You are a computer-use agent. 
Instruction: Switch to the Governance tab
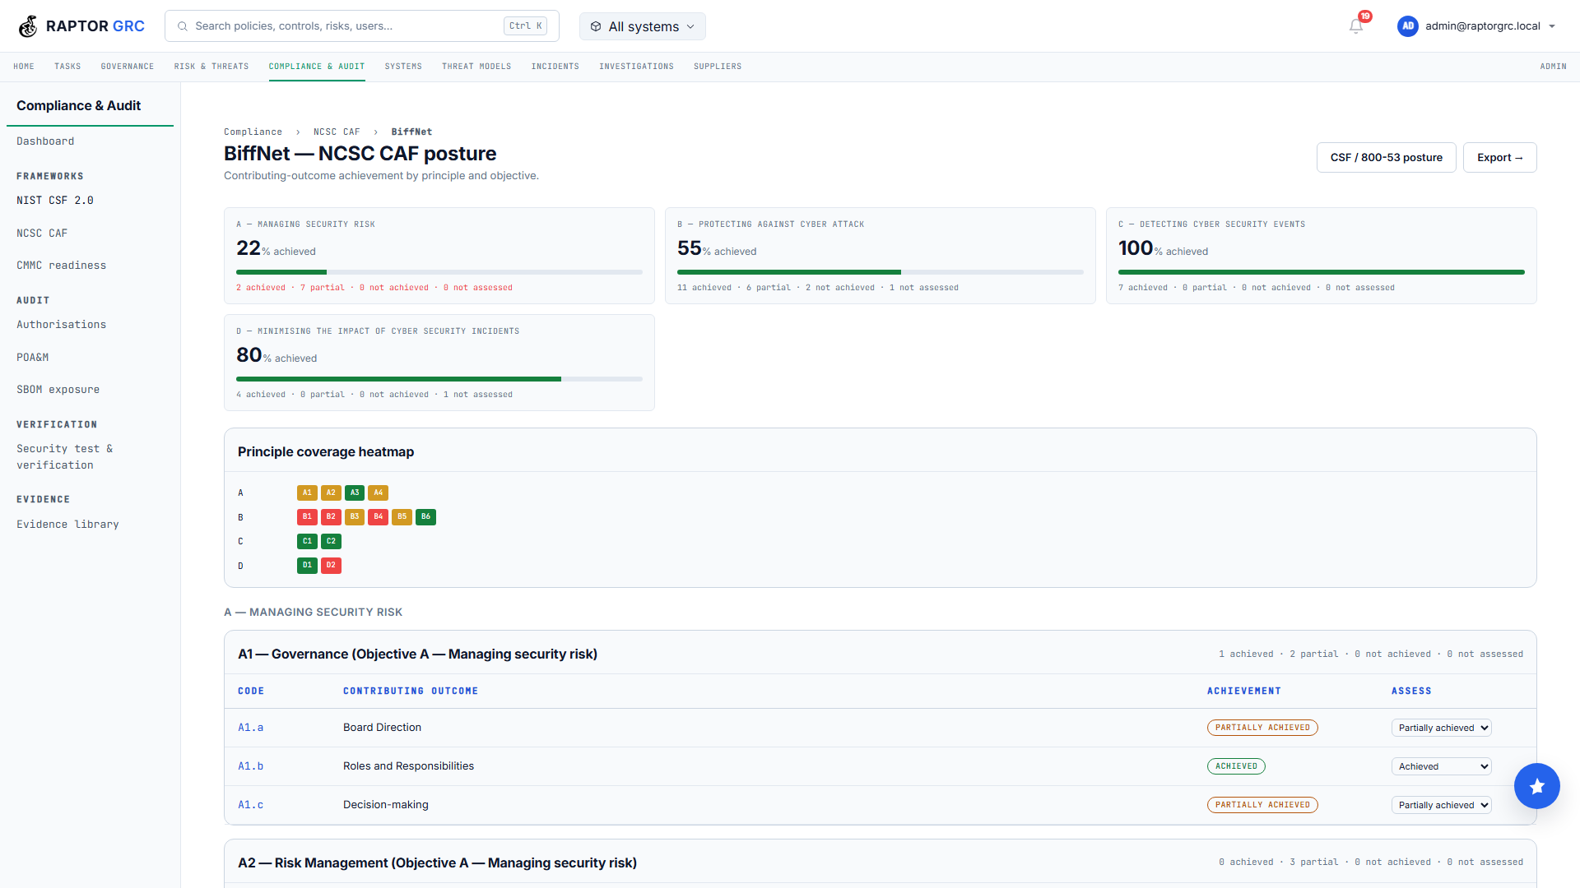[x=128, y=67]
